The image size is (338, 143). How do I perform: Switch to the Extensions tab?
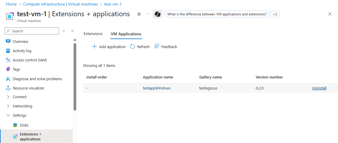pos(93,34)
